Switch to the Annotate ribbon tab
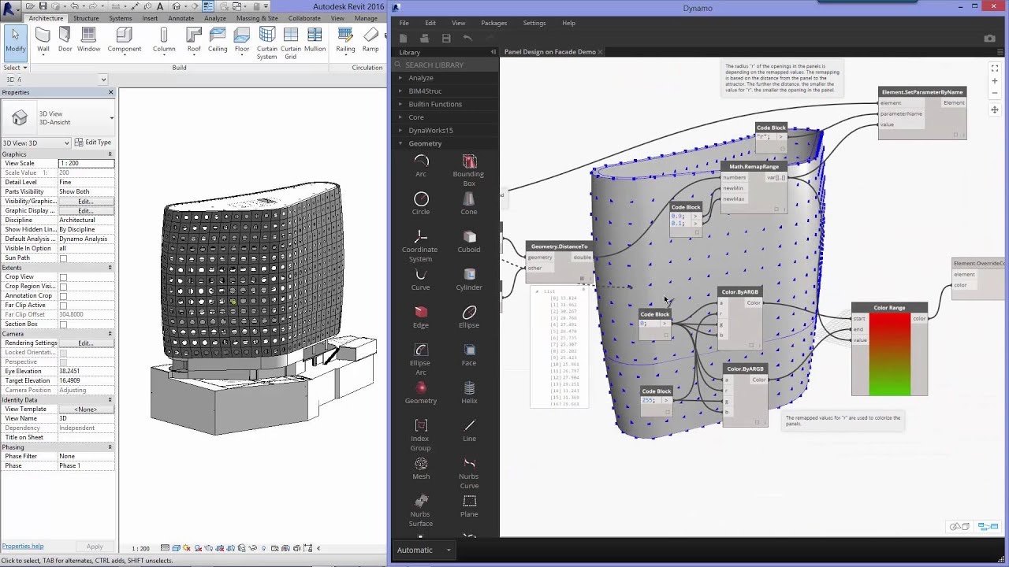The image size is (1009, 567). coord(181,18)
